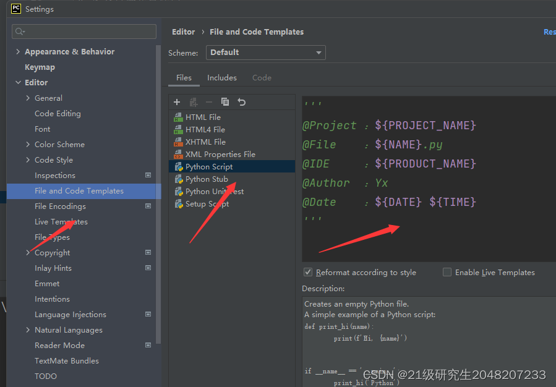
Task: Toggle Reformat according to style checkbox
Action: (308, 272)
